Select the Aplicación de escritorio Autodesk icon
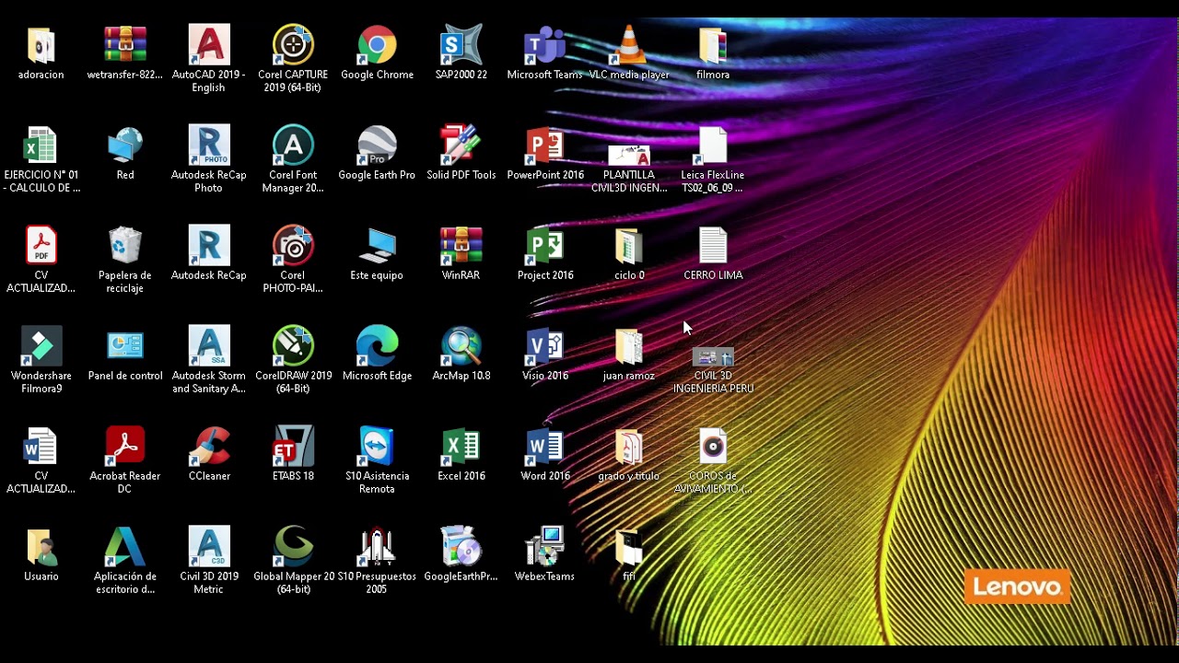This screenshot has height=663, width=1179. (x=125, y=547)
